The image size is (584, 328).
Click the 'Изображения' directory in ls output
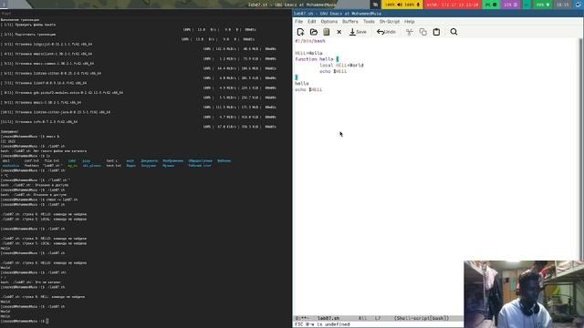coord(172,161)
